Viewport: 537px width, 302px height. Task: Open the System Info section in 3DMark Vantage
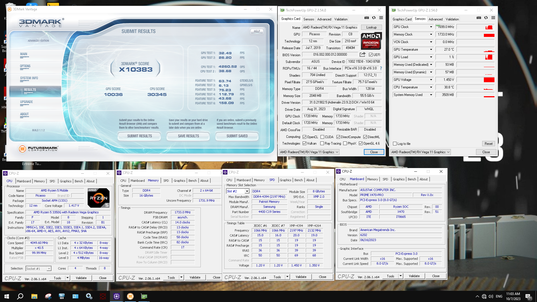point(29,78)
